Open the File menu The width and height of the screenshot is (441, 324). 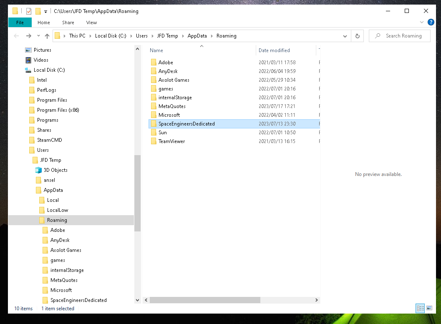(20, 23)
